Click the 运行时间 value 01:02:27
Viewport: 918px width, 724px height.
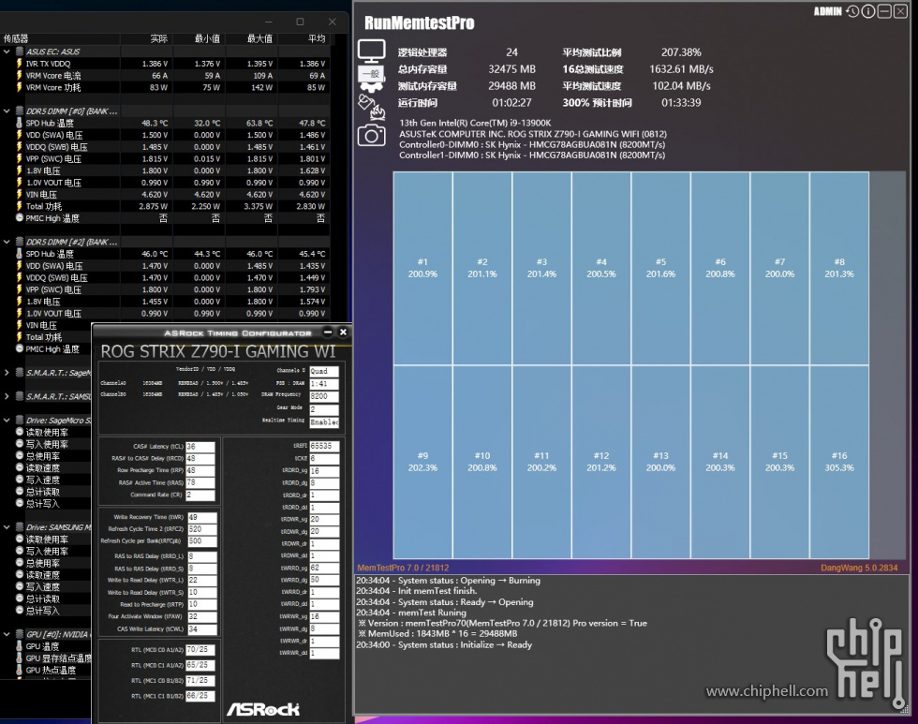(511, 102)
